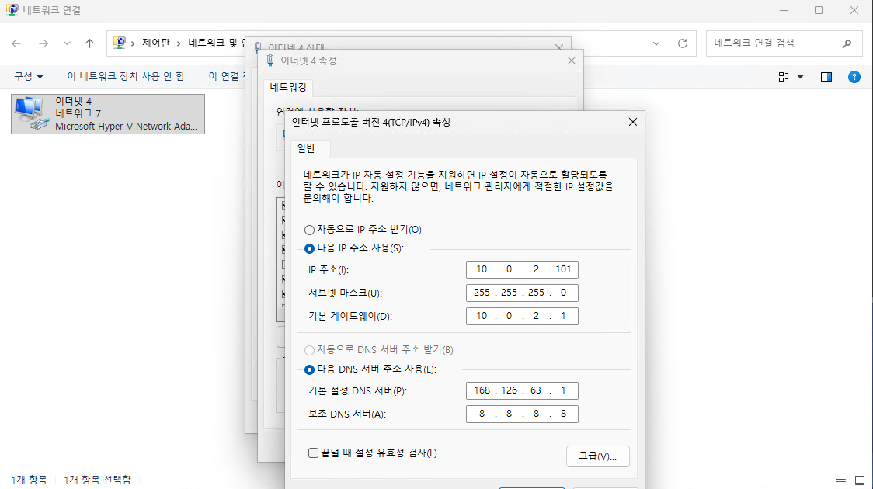Viewport: 873px width, 489px height.
Task: Select 다음 IP 주소 사용 radio button
Action: coord(310,248)
